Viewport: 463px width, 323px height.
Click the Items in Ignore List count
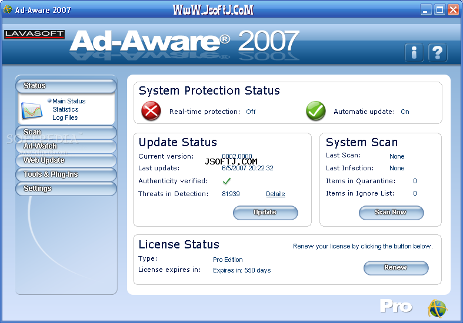point(415,193)
